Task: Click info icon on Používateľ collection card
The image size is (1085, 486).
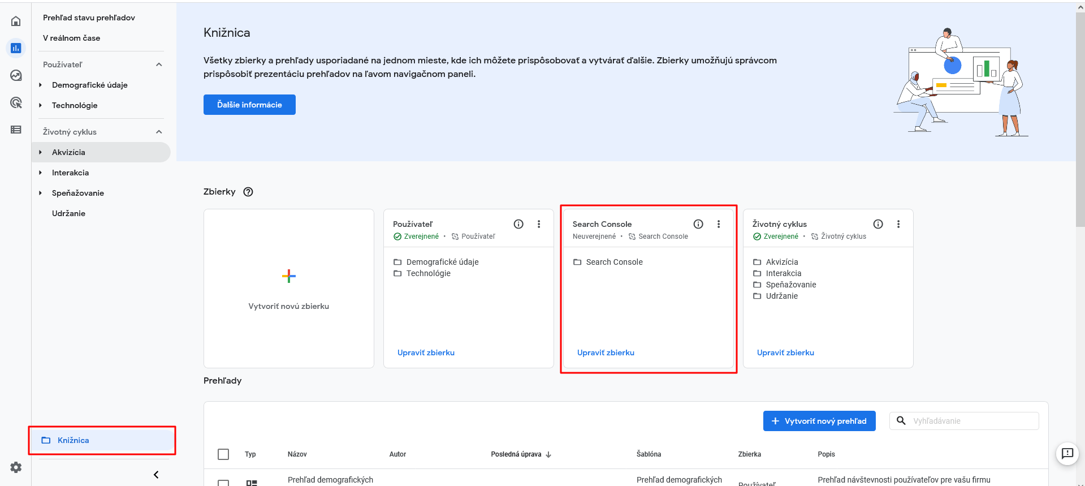Action: point(518,224)
